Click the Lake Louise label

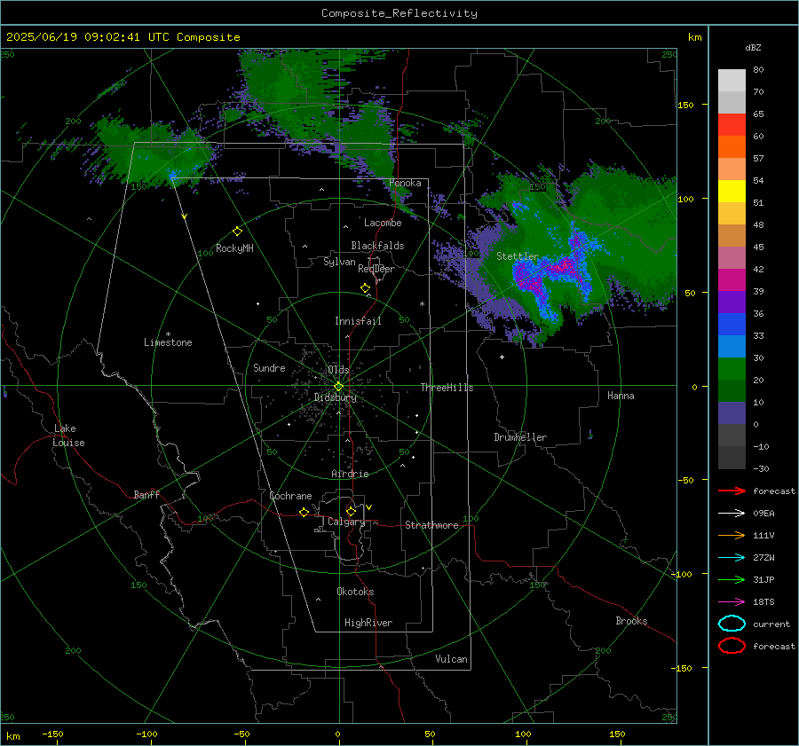68,436
